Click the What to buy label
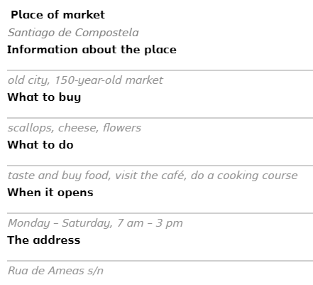 click(44, 97)
